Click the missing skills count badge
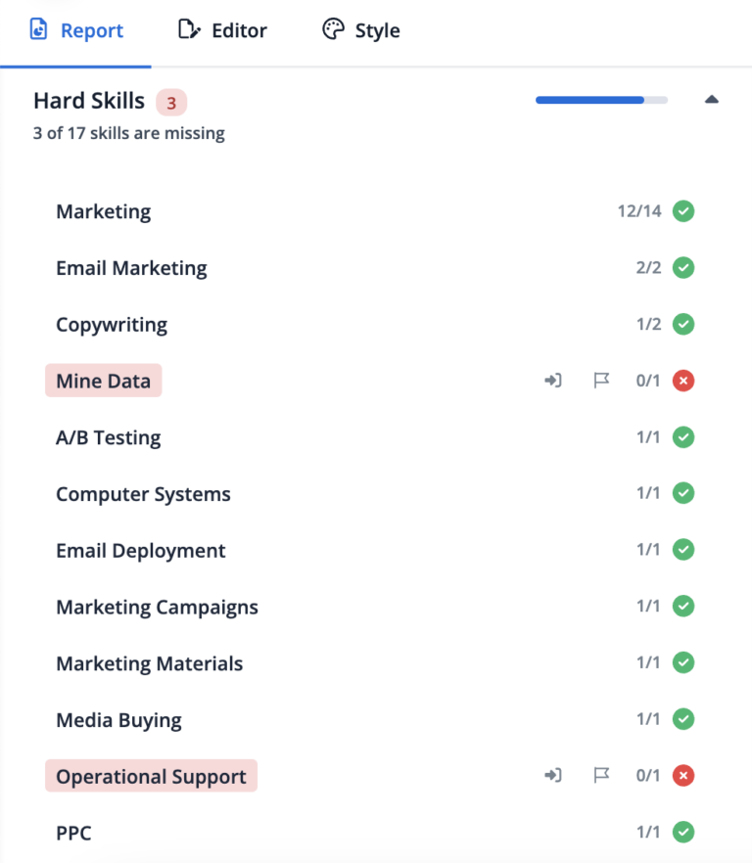 pos(171,102)
